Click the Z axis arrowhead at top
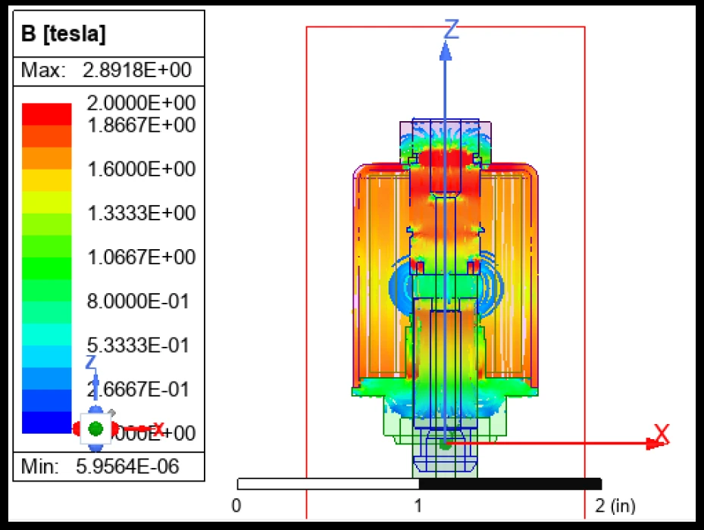704x530 pixels. point(446,50)
